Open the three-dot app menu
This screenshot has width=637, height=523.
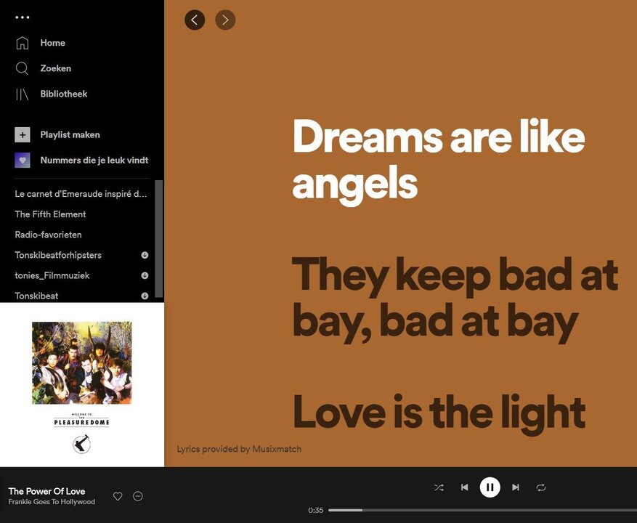(x=23, y=17)
